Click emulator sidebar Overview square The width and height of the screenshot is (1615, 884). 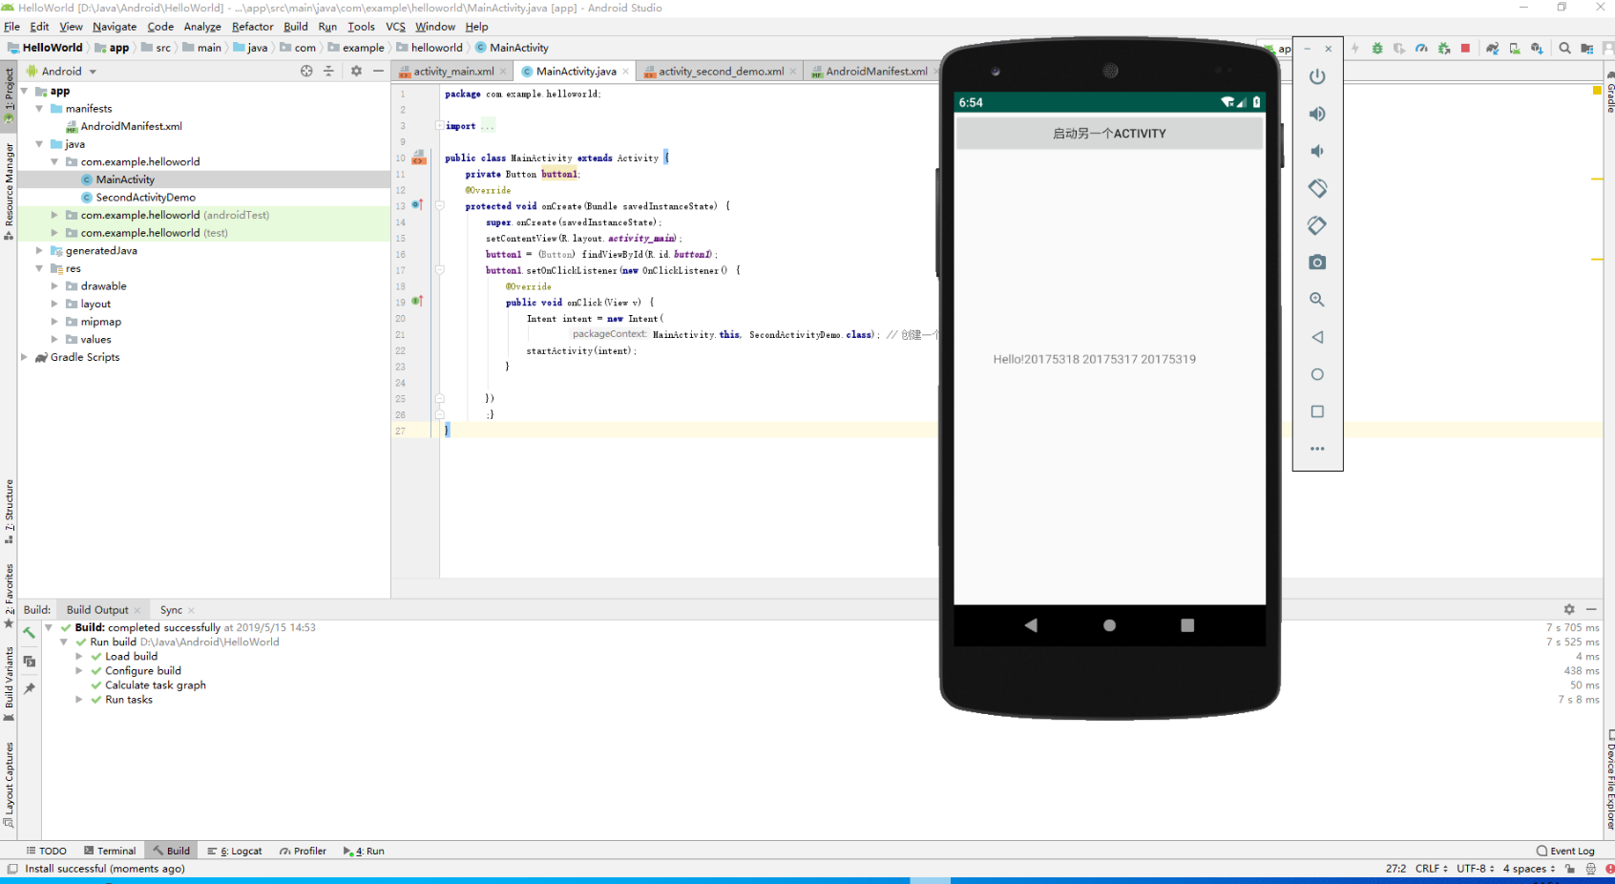click(x=1317, y=411)
